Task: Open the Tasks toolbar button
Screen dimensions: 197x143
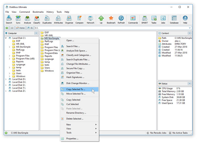Action: click(x=154, y=20)
